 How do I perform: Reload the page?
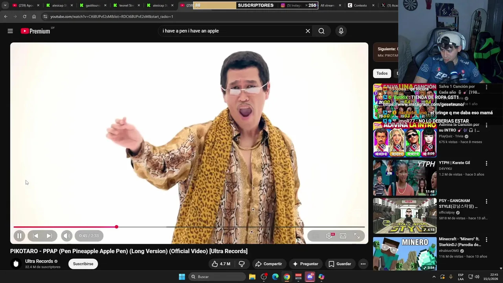coord(24,17)
